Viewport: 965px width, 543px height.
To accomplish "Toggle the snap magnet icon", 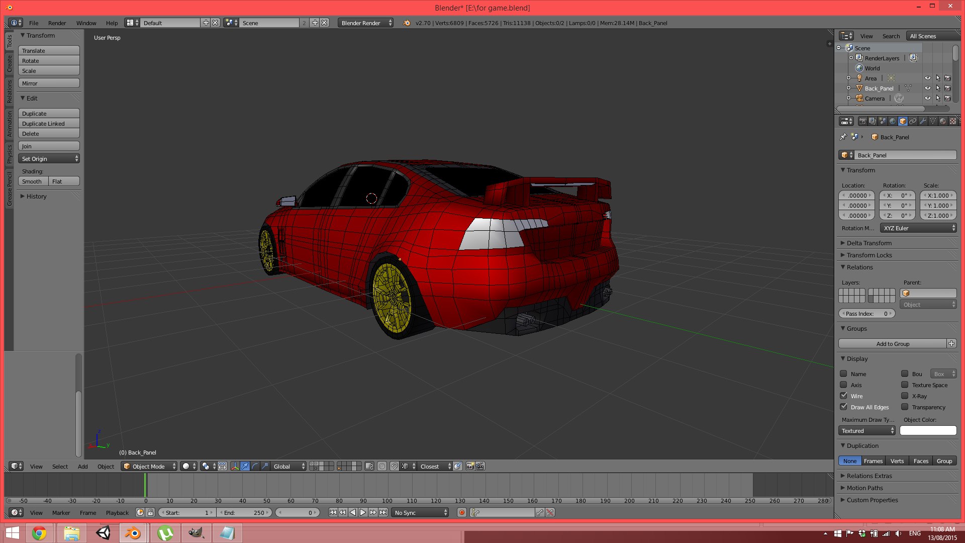I will pyautogui.click(x=395, y=467).
